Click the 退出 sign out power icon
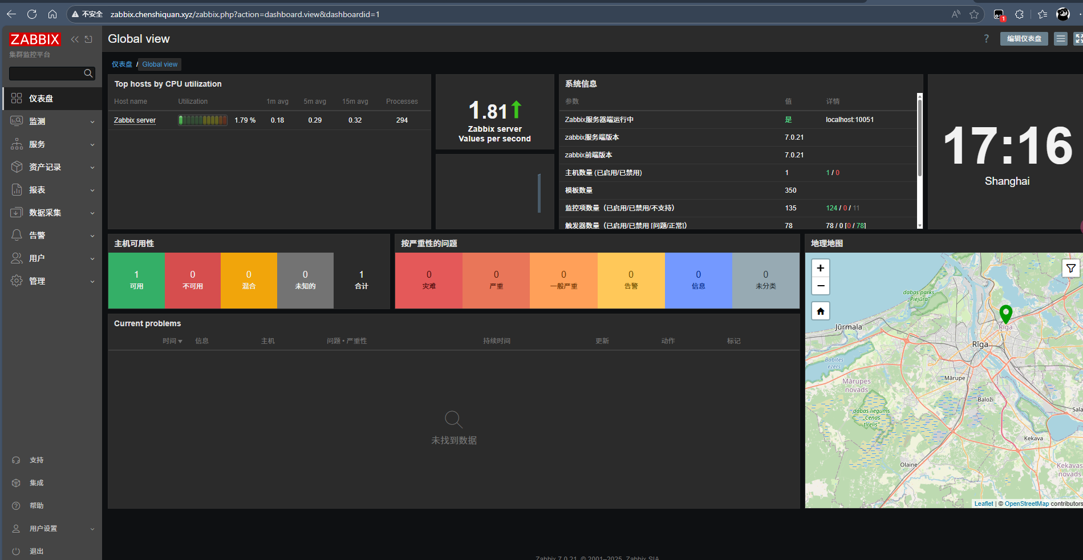This screenshot has height=560, width=1083. pos(16,551)
